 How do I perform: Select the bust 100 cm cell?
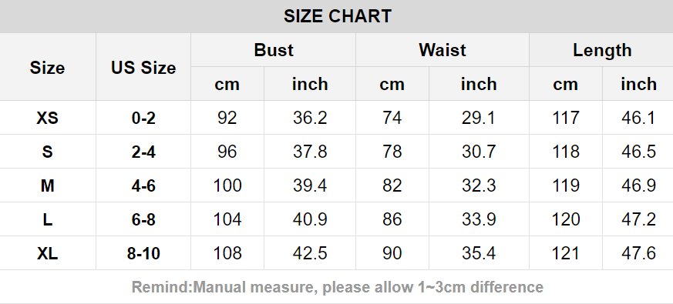coord(227,185)
